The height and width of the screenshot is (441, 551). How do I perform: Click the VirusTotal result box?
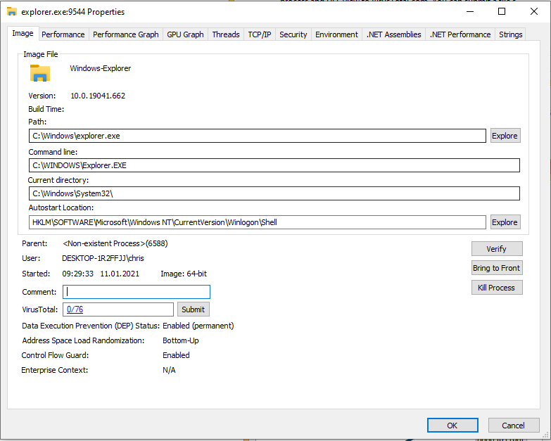click(x=118, y=309)
